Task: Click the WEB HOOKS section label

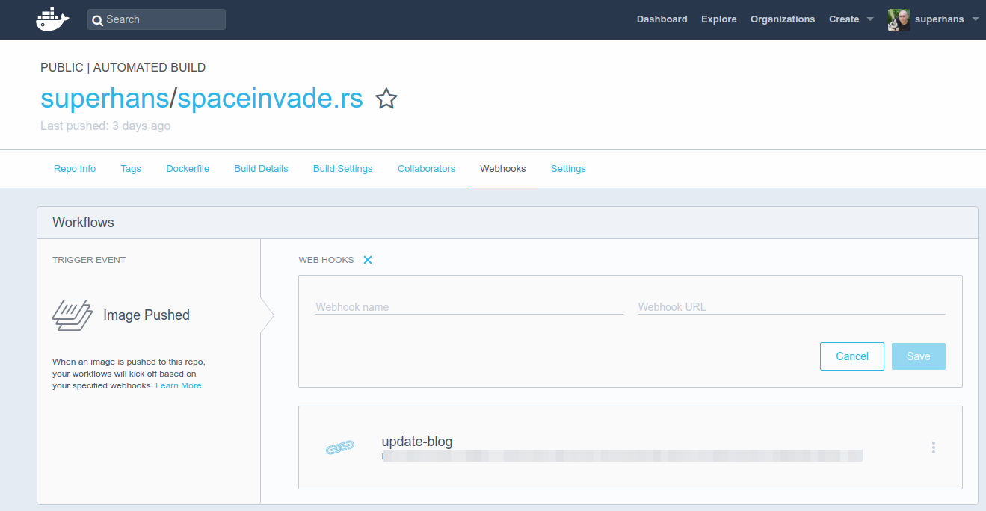Action: (x=326, y=260)
